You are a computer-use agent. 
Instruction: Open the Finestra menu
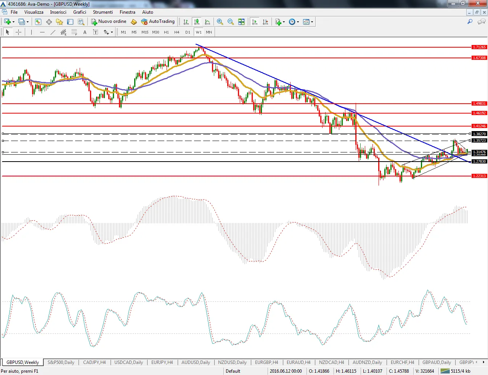coord(127,12)
